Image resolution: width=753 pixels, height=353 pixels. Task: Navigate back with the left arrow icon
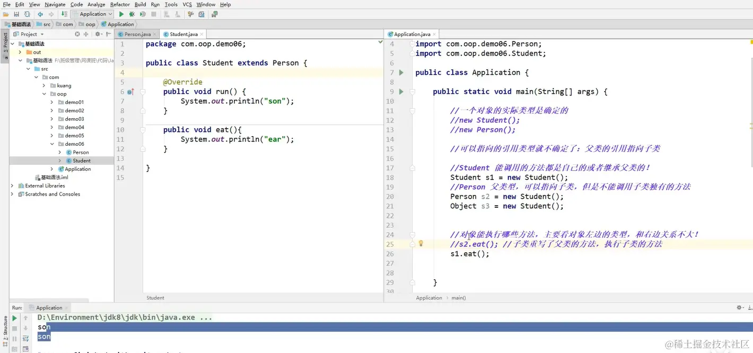point(40,14)
